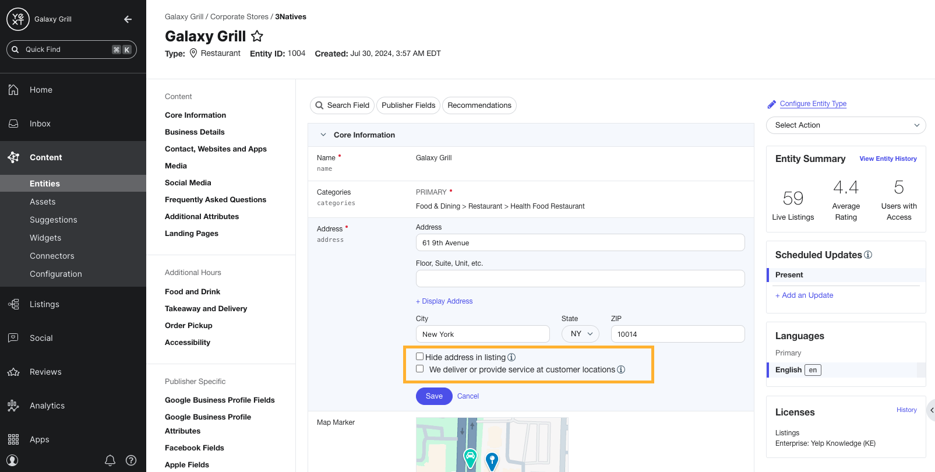Open notifications bell icon
Screen dimensions: 935x472
pyautogui.click(x=110, y=460)
